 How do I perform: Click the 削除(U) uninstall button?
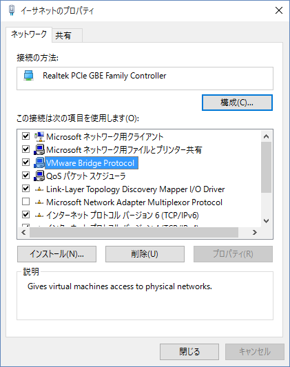(x=145, y=254)
